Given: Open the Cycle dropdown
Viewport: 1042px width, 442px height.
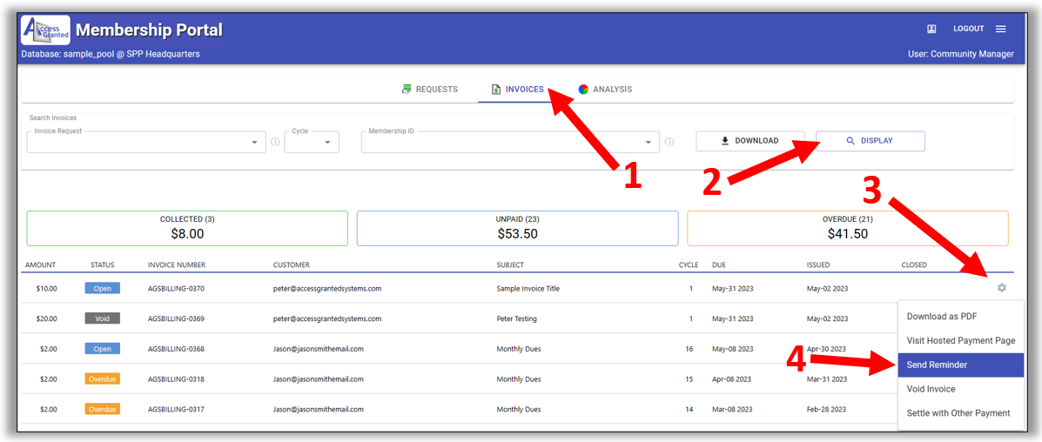Looking at the screenshot, I should [x=328, y=143].
